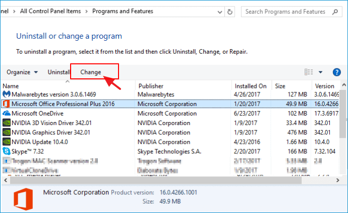Click Skype Technologies S.A. publisher cell
The width and height of the screenshot is (348, 213).
pyautogui.click(x=169, y=151)
